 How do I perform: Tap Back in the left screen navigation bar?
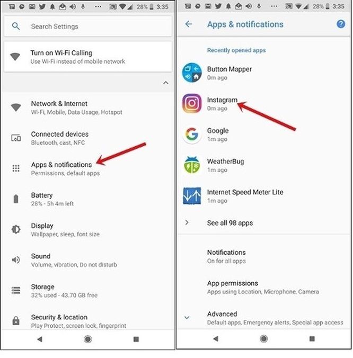(x=40, y=339)
